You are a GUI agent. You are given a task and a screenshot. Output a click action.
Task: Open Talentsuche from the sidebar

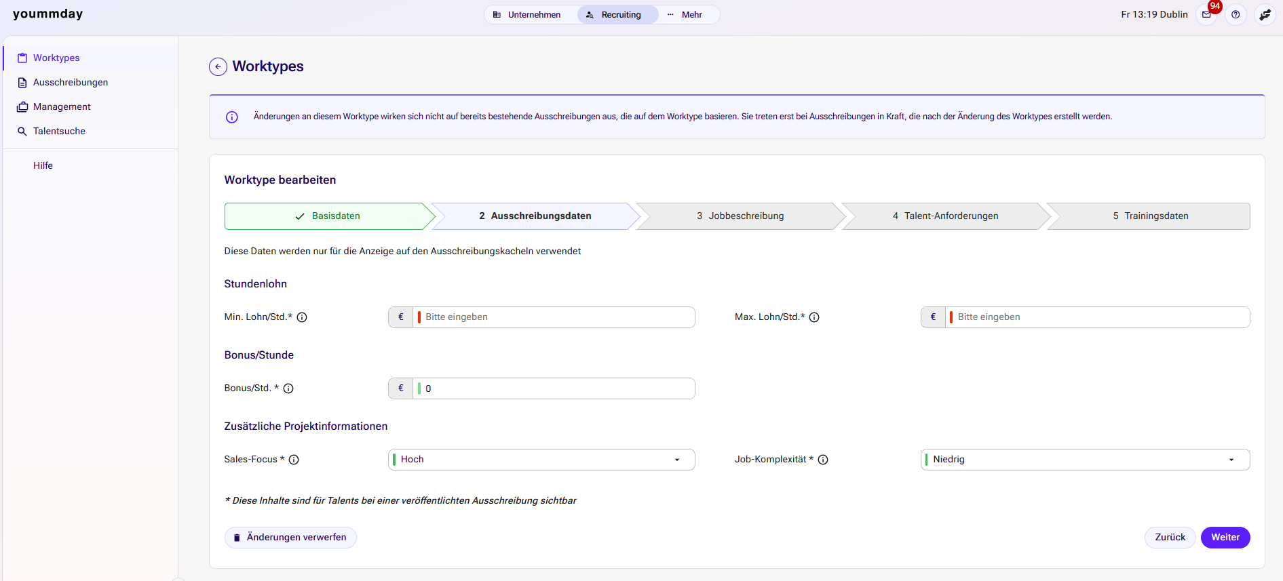(x=59, y=131)
